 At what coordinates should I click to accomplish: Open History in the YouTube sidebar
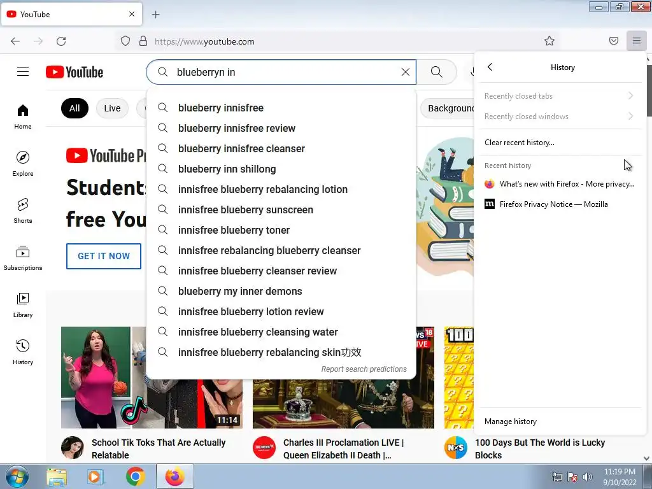point(23,352)
